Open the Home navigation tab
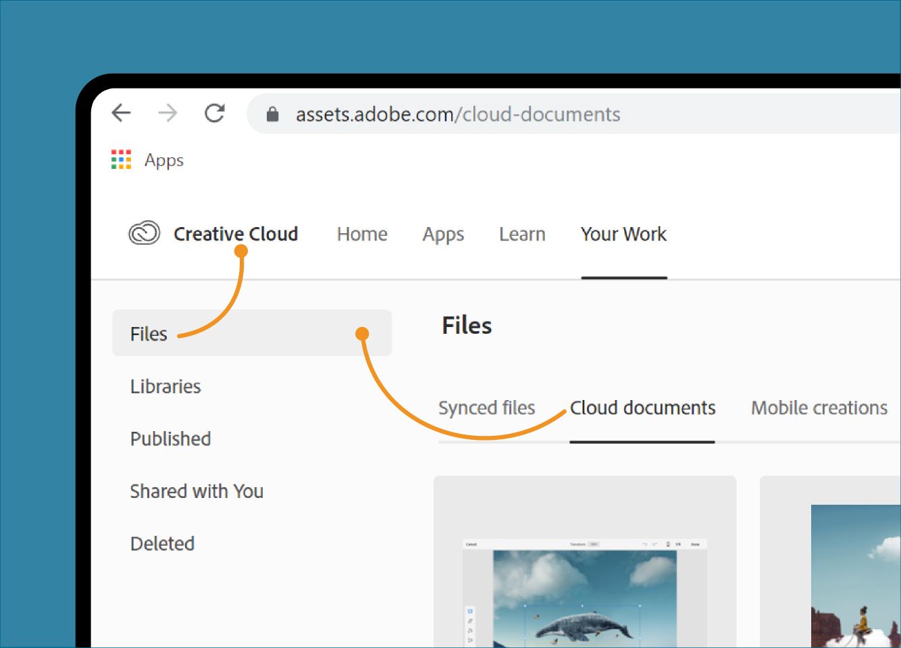The width and height of the screenshot is (901, 648). [362, 234]
